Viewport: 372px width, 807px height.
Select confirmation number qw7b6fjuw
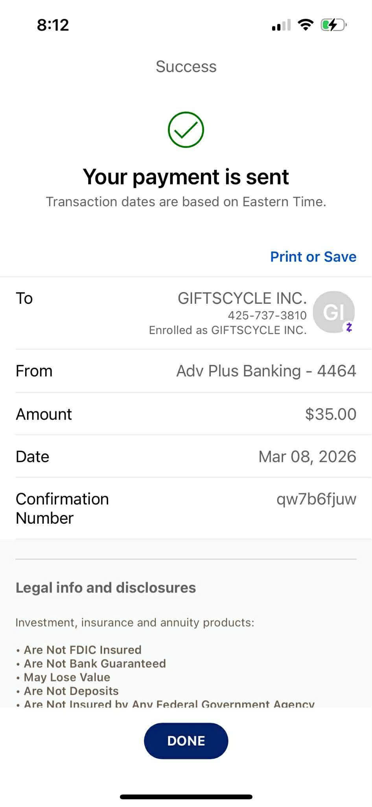point(316,499)
